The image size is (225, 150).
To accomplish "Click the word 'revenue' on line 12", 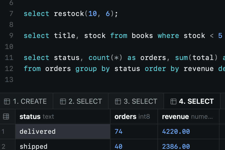I will (x=198, y=69).
